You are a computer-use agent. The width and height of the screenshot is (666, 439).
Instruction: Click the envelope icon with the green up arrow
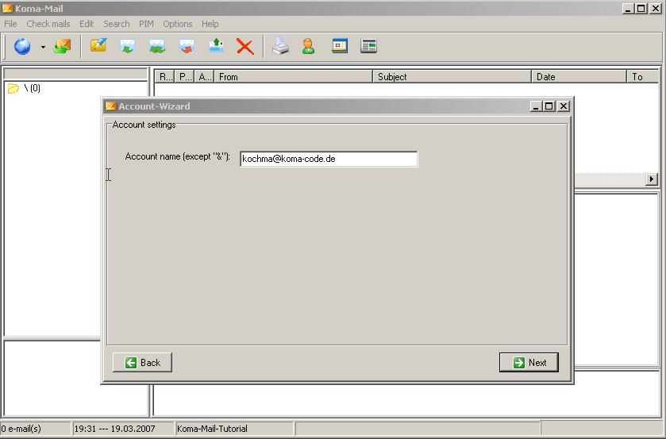[217, 45]
